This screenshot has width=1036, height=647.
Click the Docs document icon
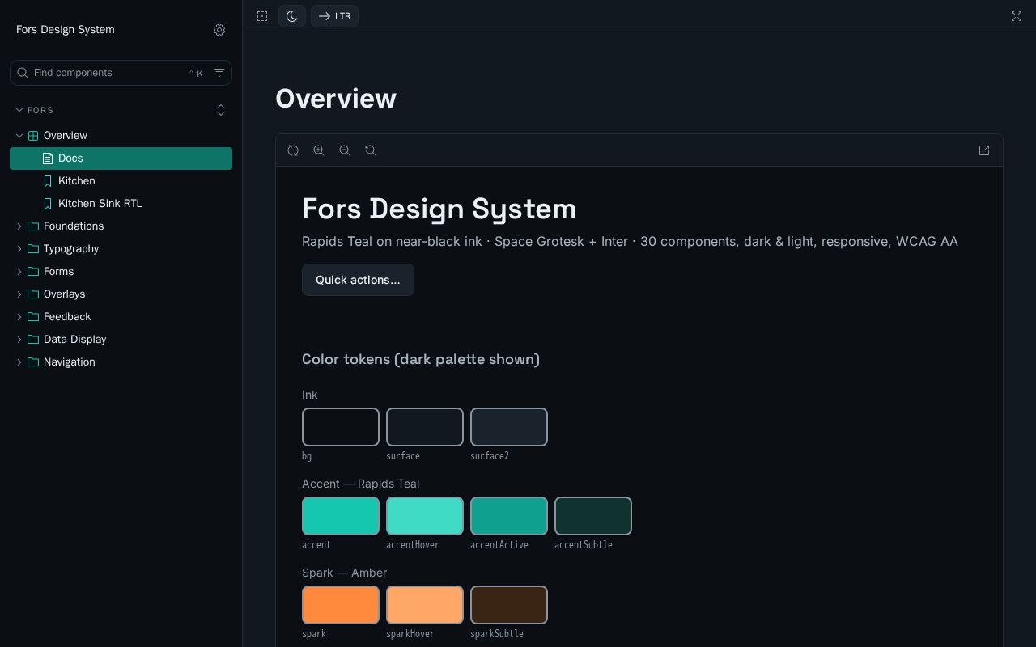click(x=48, y=159)
